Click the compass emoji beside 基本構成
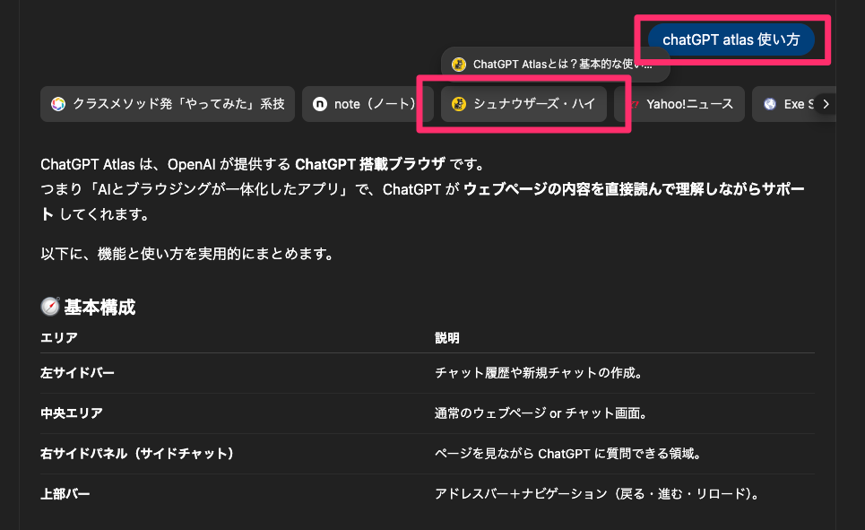 pyautogui.click(x=50, y=307)
